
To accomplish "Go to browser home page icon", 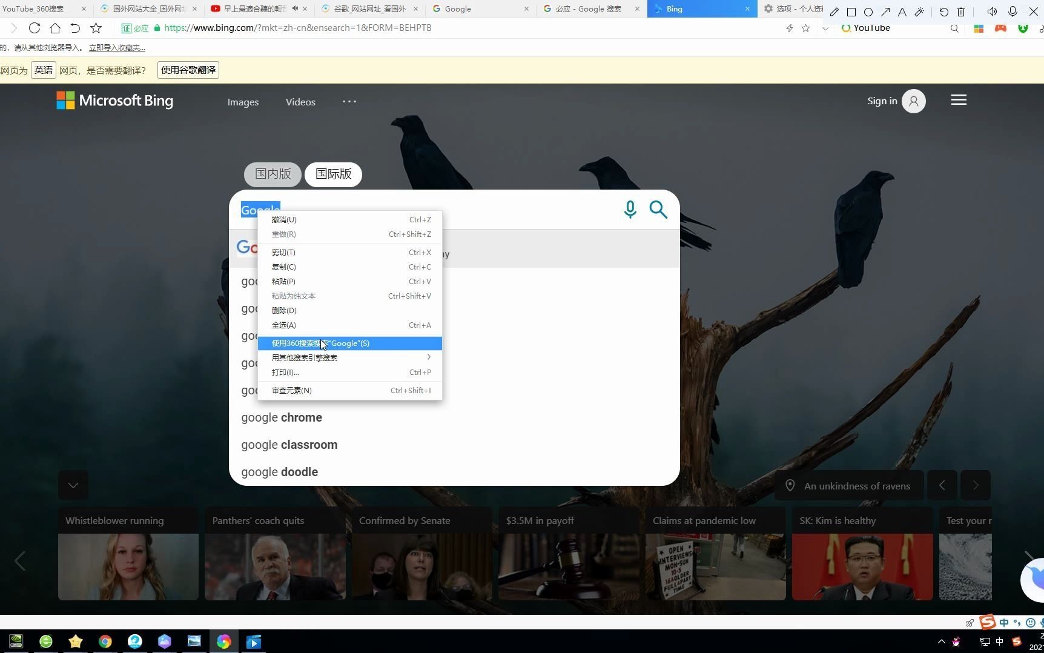I will click(x=55, y=28).
